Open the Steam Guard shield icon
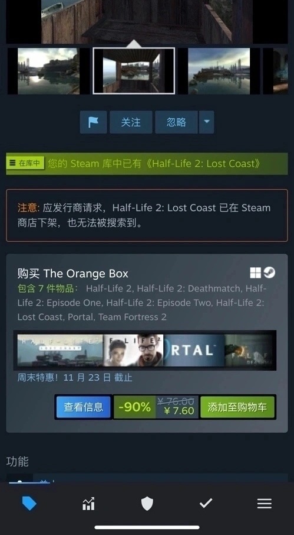This screenshot has width=294, height=535. pyautogui.click(x=147, y=504)
